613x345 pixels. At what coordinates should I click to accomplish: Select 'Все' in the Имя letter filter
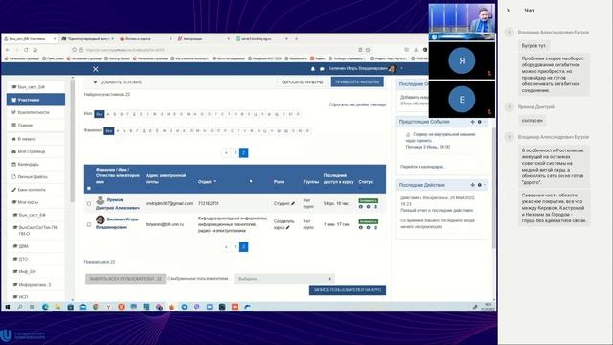[100, 114]
